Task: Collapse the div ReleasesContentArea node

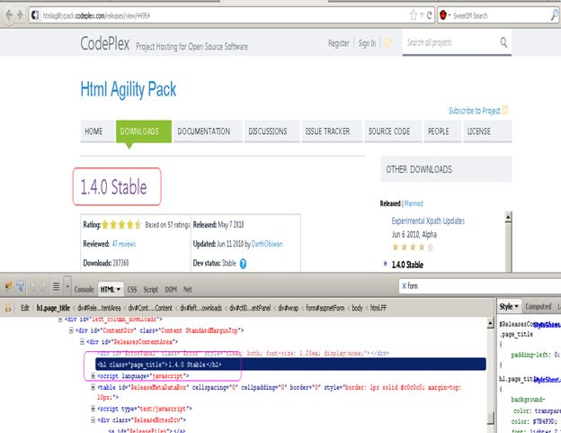Action: coord(82,342)
